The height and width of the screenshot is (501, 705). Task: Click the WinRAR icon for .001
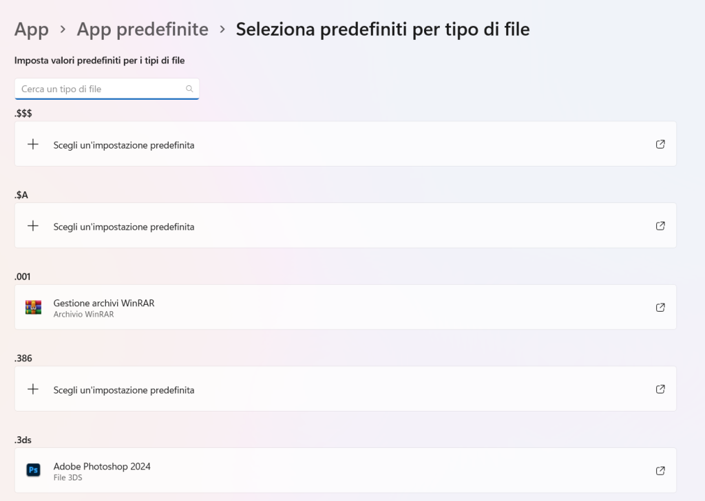(33, 308)
